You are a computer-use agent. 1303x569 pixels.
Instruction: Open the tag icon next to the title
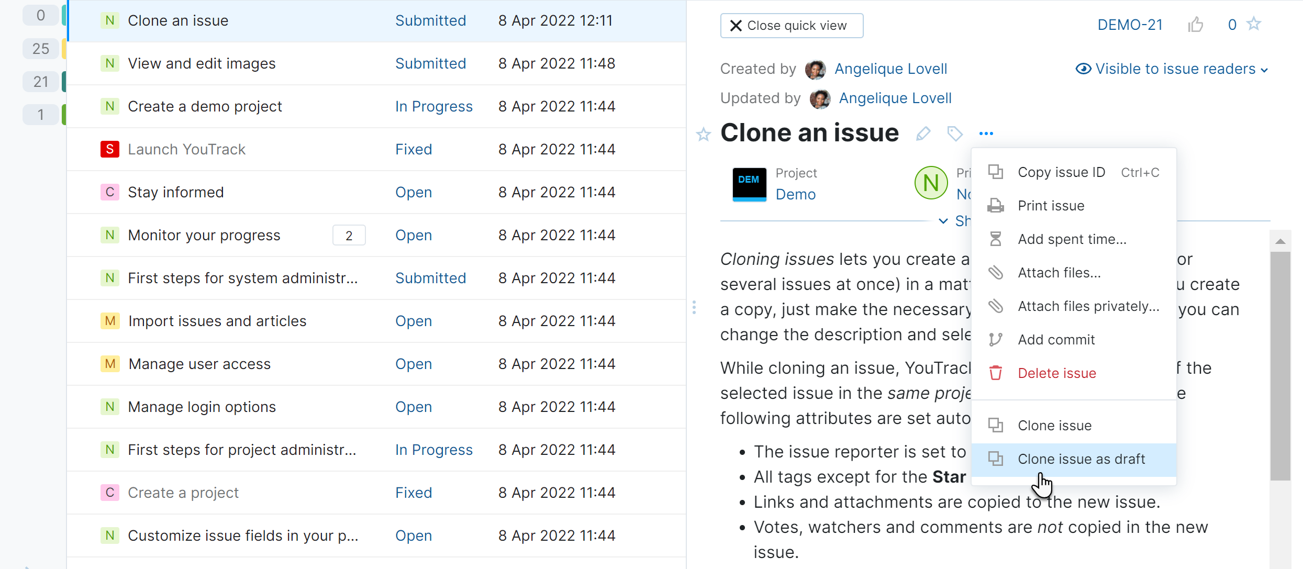[954, 133]
